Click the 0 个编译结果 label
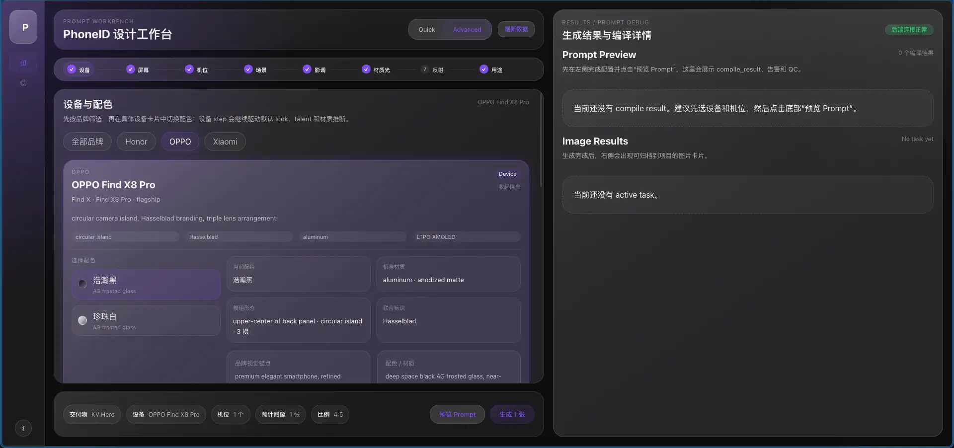954x448 pixels. (915, 53)
